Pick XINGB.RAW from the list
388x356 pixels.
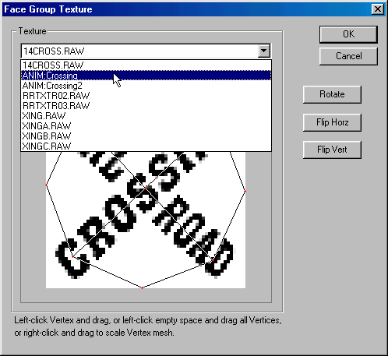click(146, 136)
